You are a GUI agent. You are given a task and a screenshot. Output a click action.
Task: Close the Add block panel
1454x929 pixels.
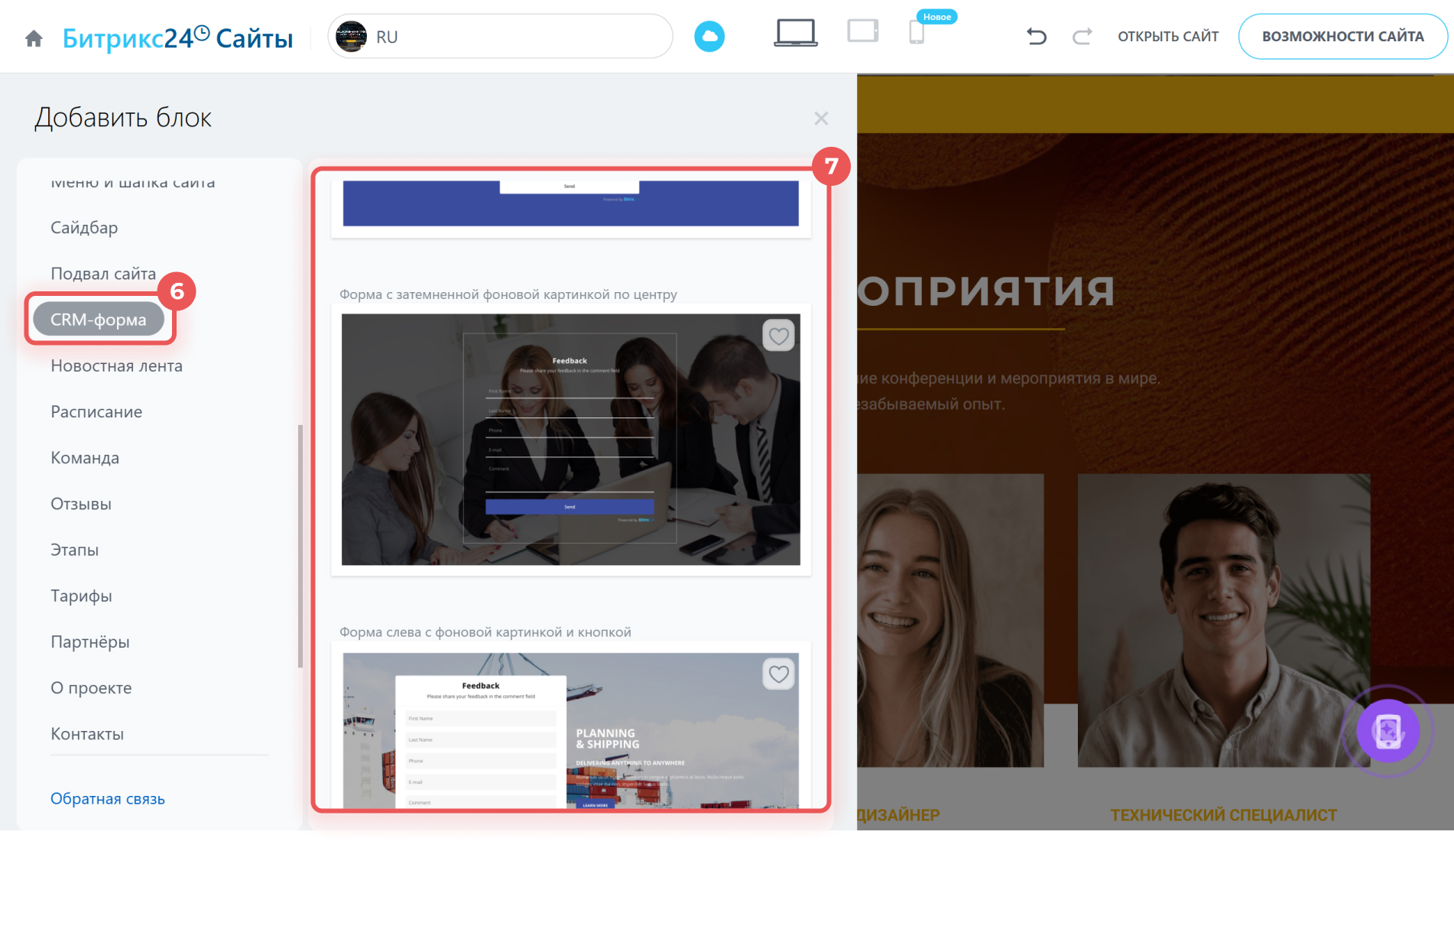tap(821, 119)
